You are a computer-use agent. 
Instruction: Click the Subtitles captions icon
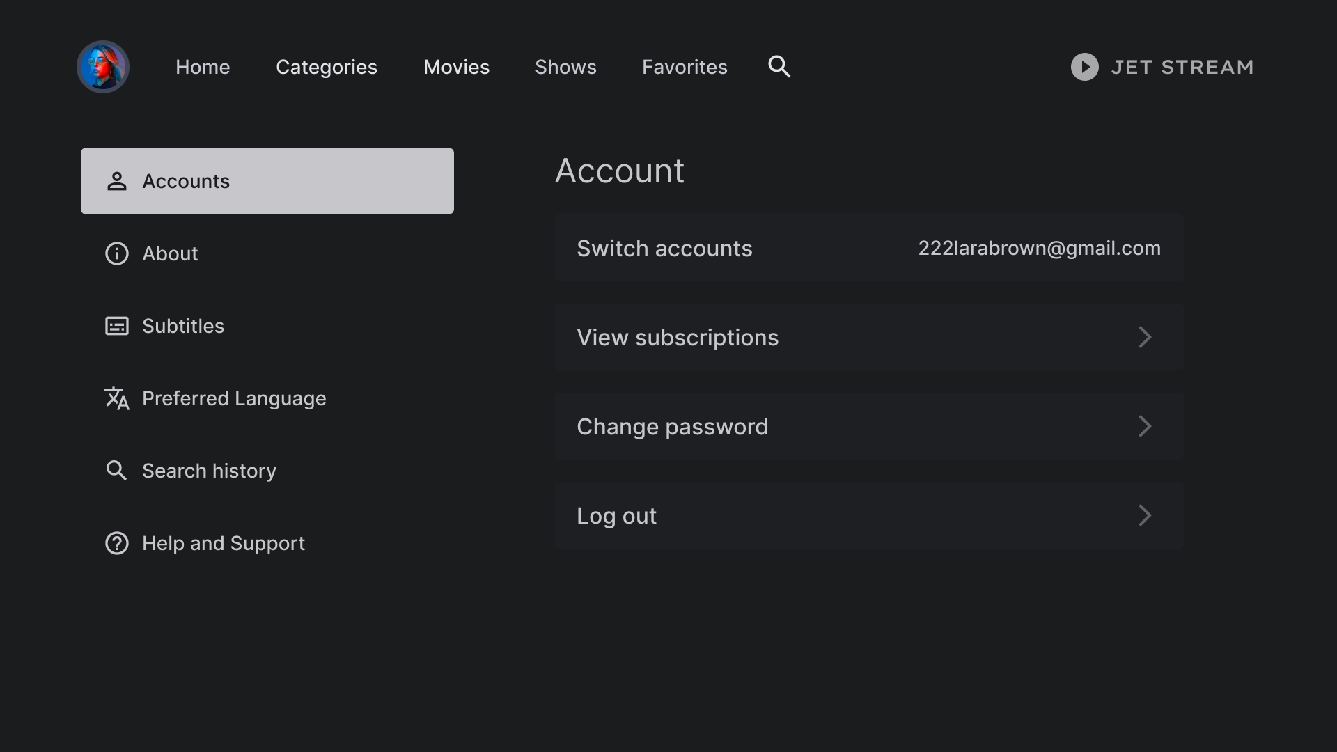116,326
